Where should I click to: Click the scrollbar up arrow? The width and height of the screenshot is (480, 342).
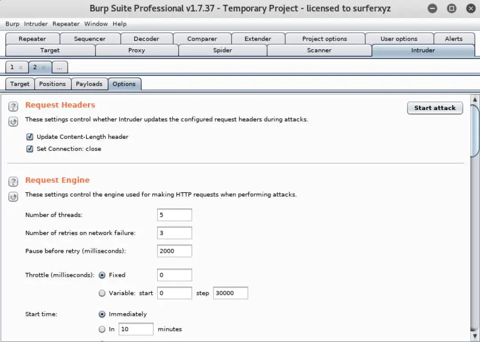pos(475,99)
